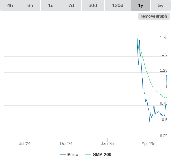Click the price line's lowest dip near 0.5
This screenshot has width=171, height=164.
point(150,121)
